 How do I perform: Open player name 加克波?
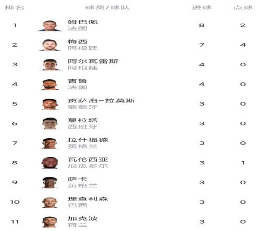pyautogui.click(x=83, y=218)
